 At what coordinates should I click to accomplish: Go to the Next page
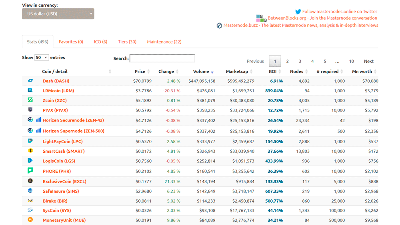(x=369, y=62)
